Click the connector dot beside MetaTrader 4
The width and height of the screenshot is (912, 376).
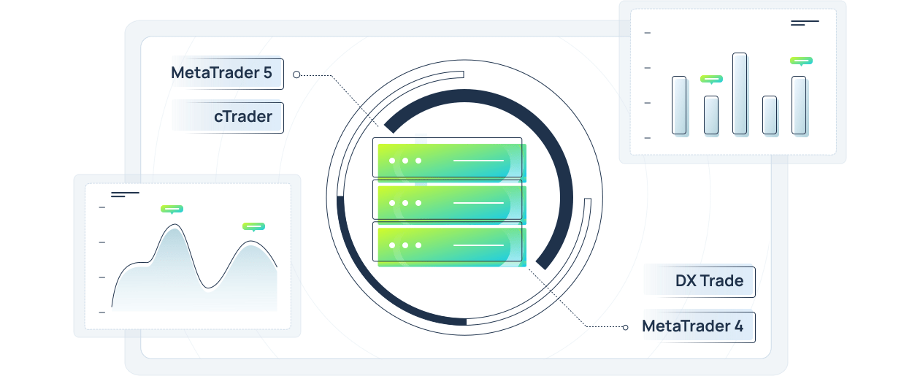(x=625, y=327)
